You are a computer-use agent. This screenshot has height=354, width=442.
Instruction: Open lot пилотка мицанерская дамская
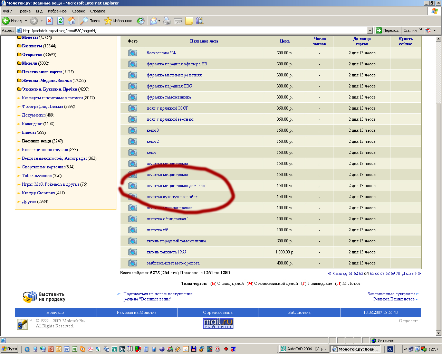click(x=176, y=186)
